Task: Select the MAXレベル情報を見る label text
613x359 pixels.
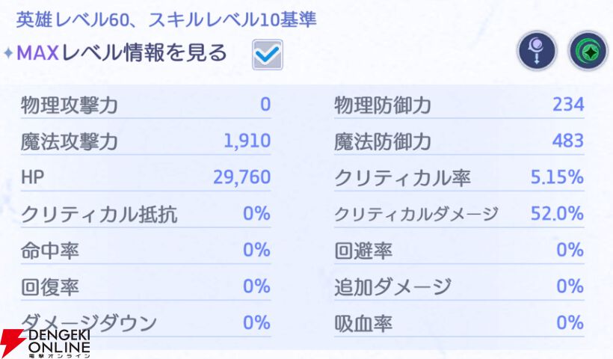Action: pos(122,53)
